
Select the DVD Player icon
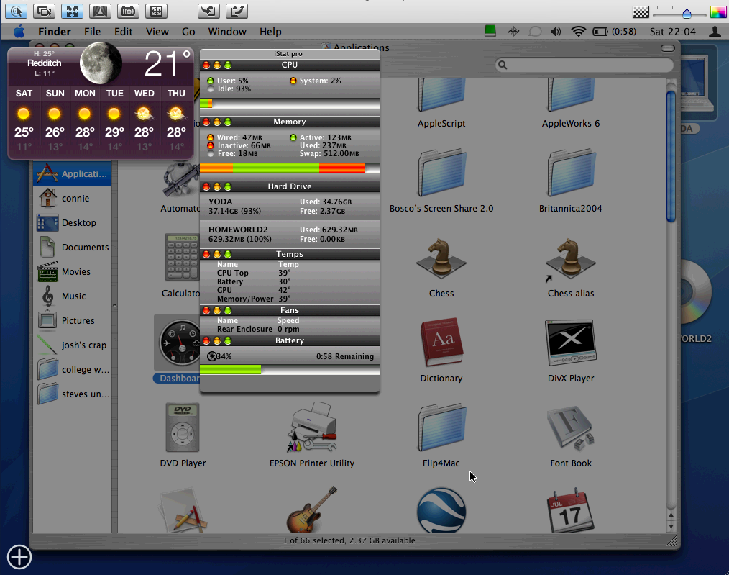coord(183,427)
